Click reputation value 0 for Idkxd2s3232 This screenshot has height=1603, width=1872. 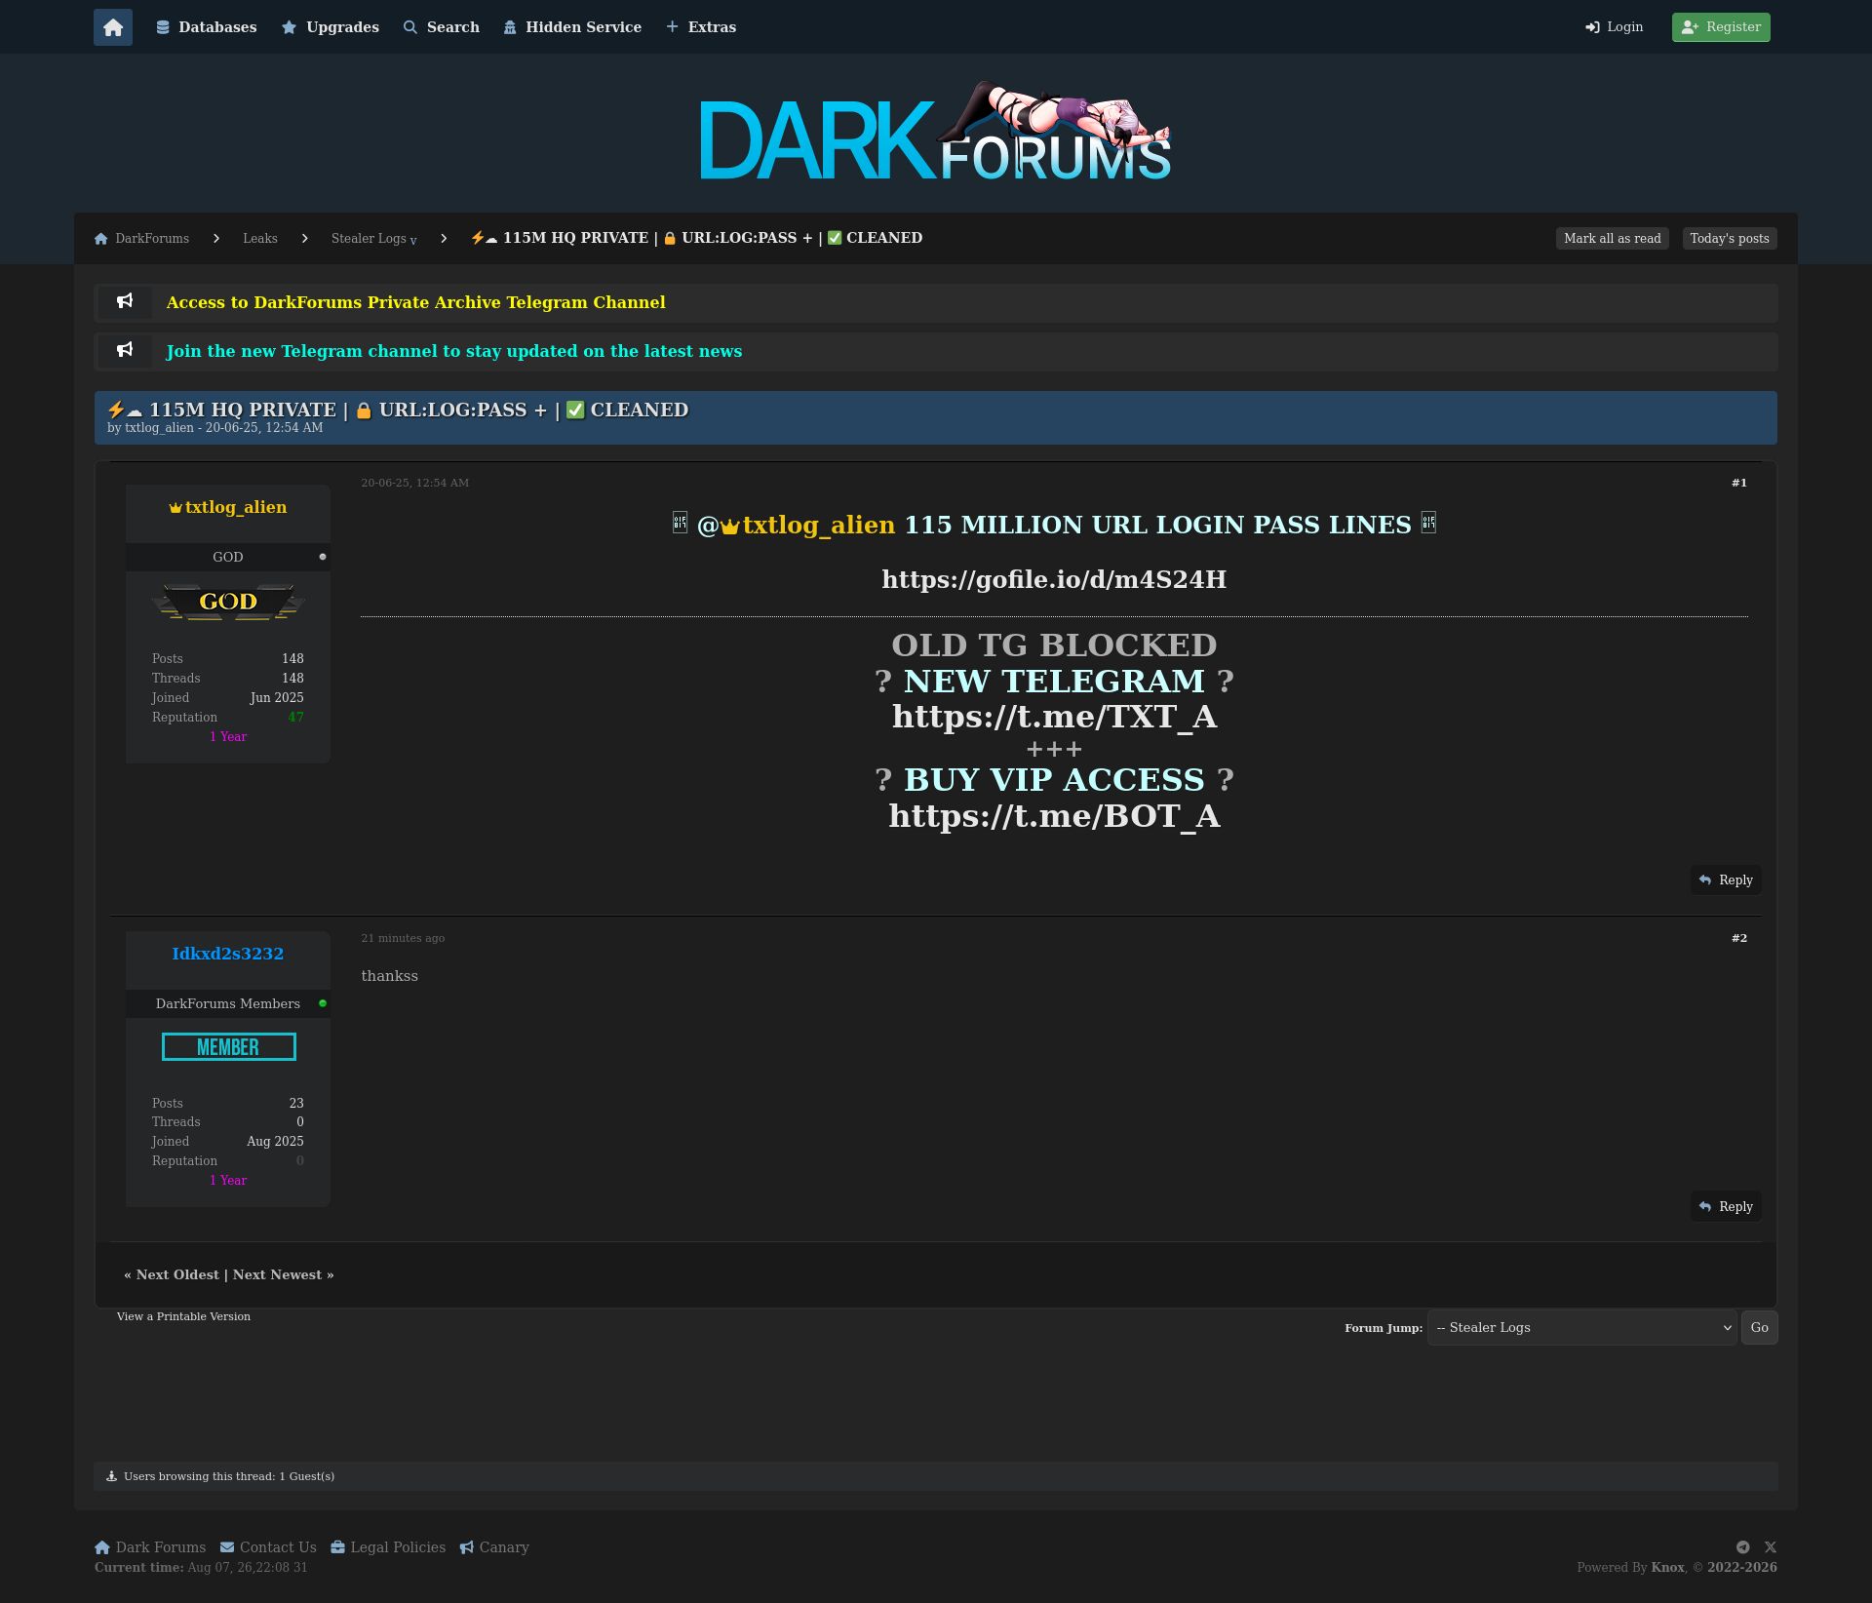300,1161
